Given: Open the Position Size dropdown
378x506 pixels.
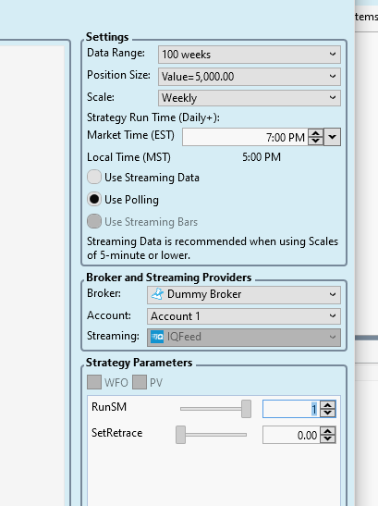Looking at the screenshot, I should (249, 77).
